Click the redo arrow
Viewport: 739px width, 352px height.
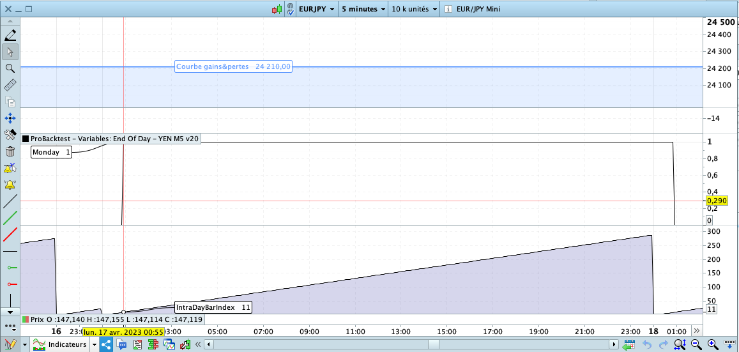click(x=663, y=344)
